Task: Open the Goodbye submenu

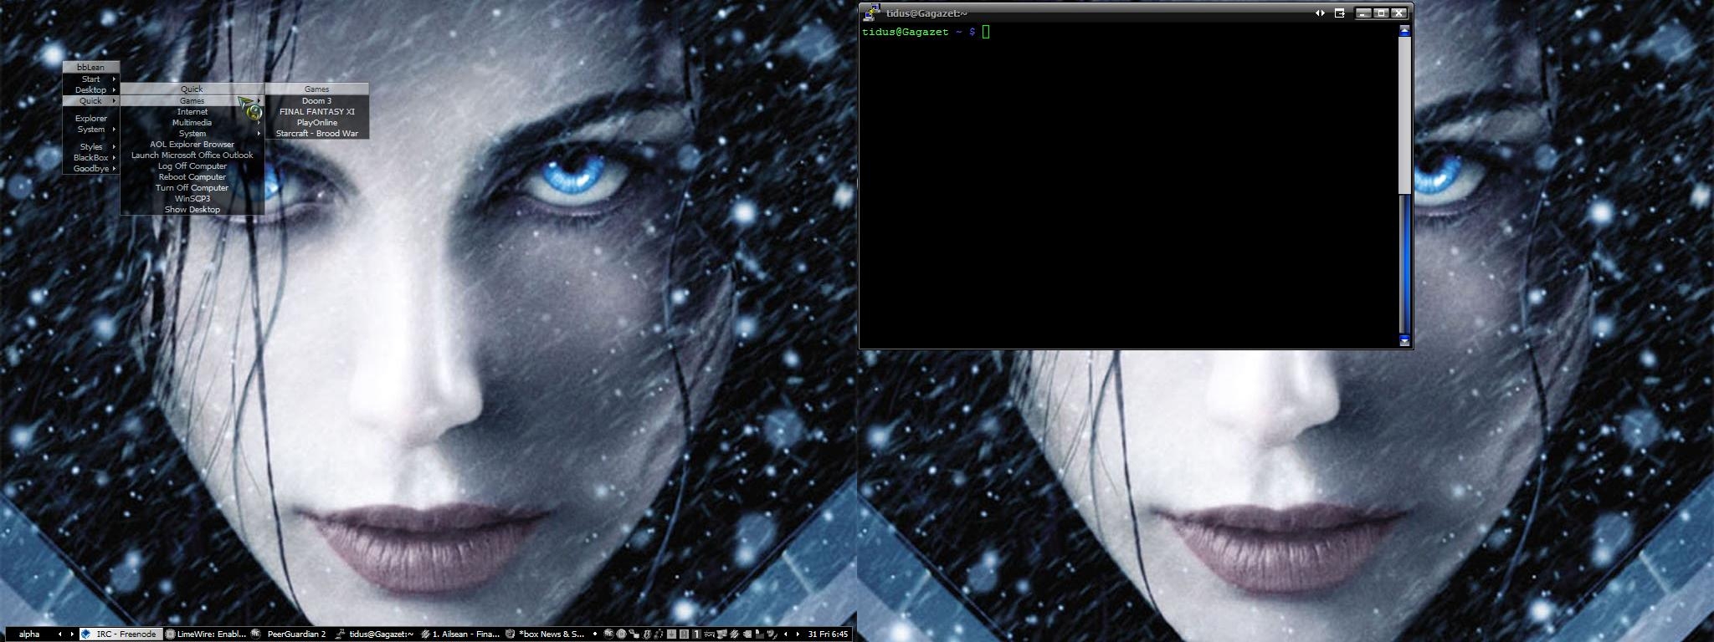Action: tap(91, 168)
